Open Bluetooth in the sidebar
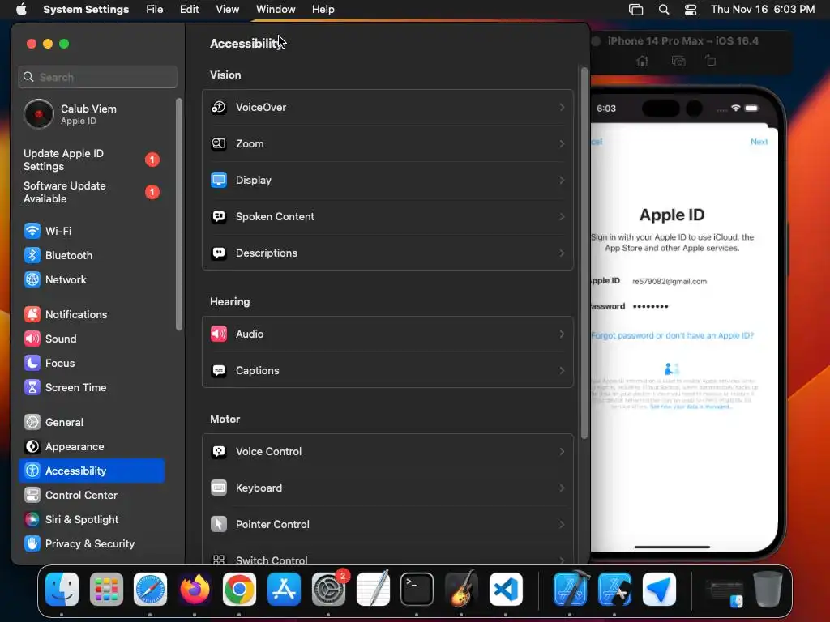The width and height of the screenshot is (830, 622). tap(92, 255)
